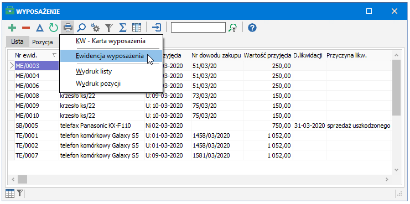Maximize the WYPOSAŻENIE window

click(369, 11)
